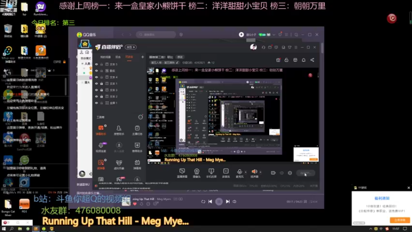Open skin shirt icon in QQ音乐 title bar
Viewport: 412px width, 232px height.
point(280,35)
